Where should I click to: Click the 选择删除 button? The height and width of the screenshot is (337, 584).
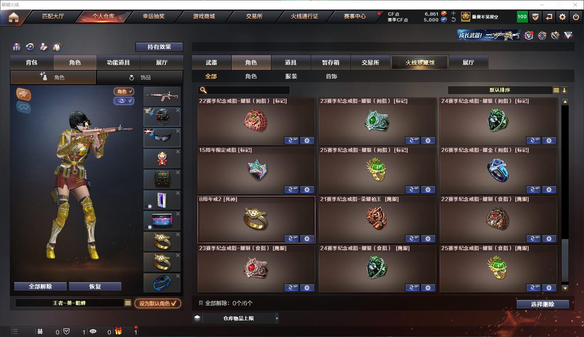click(x=542, y=304)
